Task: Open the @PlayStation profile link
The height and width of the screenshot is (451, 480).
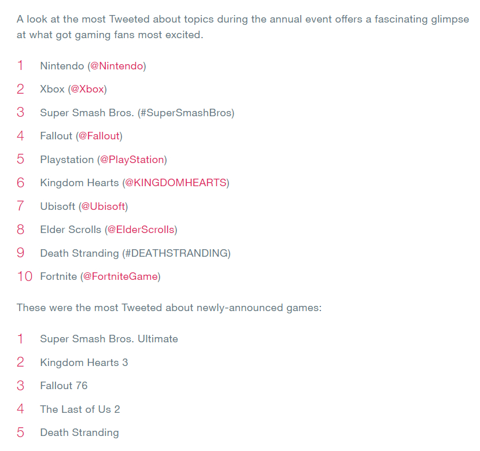Action: (x=132, y=160)
